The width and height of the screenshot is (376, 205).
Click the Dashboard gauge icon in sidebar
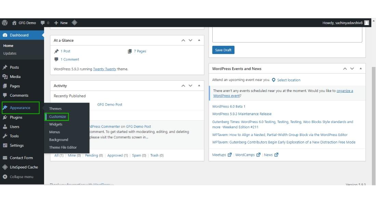(x=5, y=35)
